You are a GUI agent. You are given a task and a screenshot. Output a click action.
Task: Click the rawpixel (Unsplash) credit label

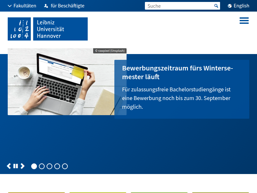point(110,51)
